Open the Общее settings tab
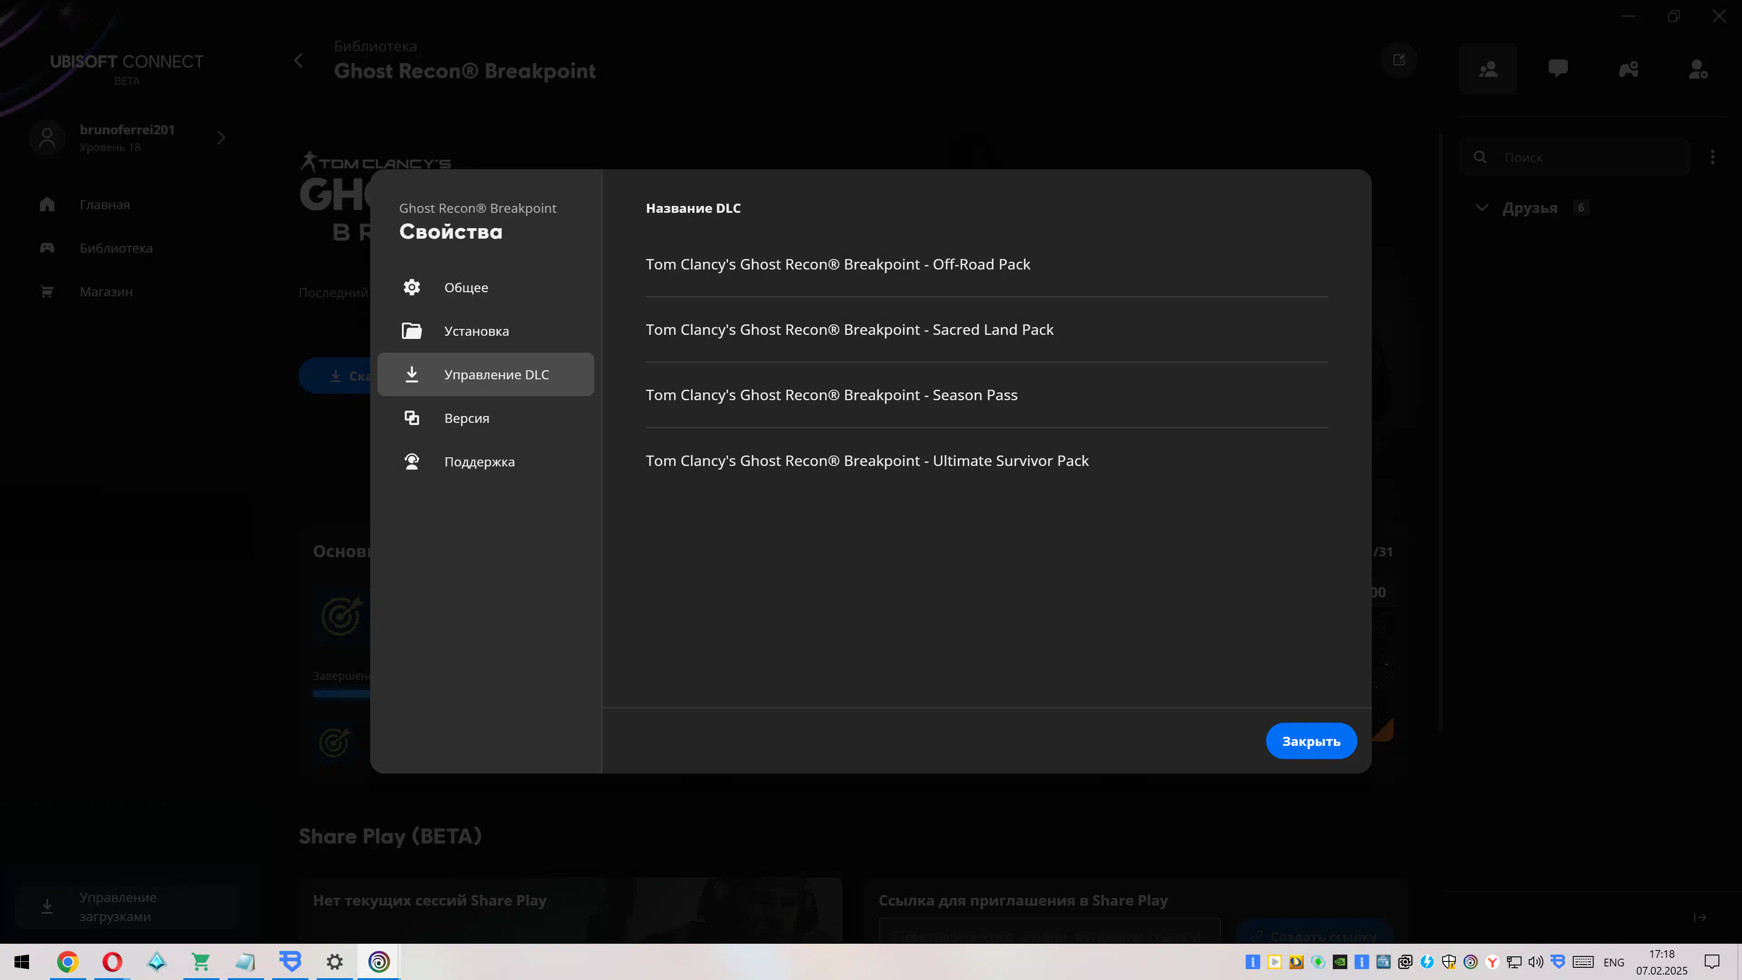The image size is (1742, 980). pyautogui.click(x=485, y=288)
